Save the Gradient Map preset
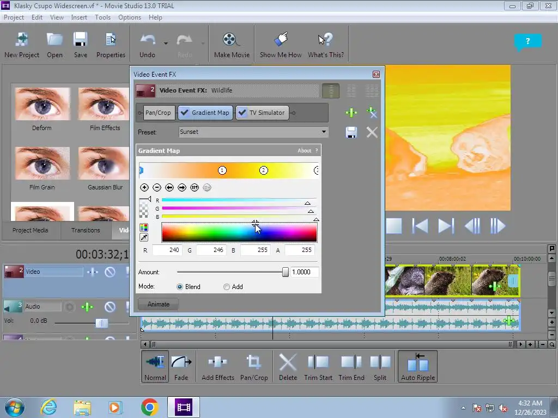Viewport: 558px width, 418px height. point(351,132)
